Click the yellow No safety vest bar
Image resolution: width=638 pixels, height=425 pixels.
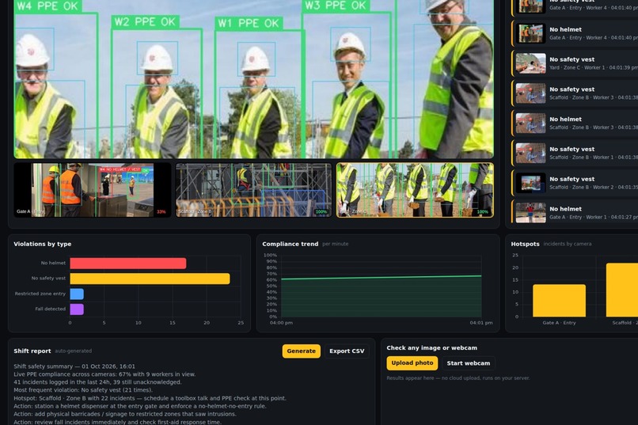click(150, 279)
